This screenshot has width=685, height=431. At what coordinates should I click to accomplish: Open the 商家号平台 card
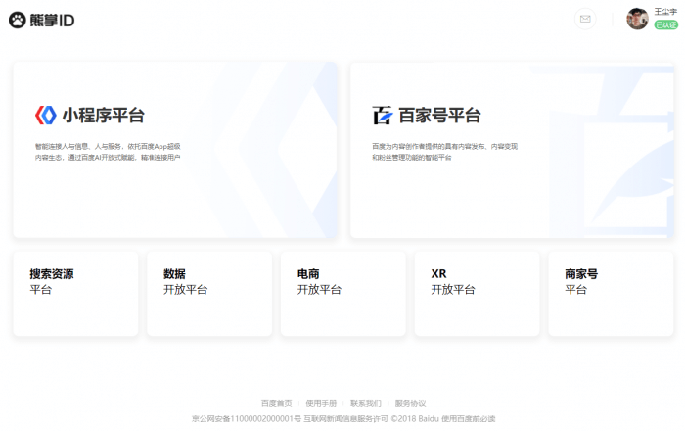click(611, 294)
